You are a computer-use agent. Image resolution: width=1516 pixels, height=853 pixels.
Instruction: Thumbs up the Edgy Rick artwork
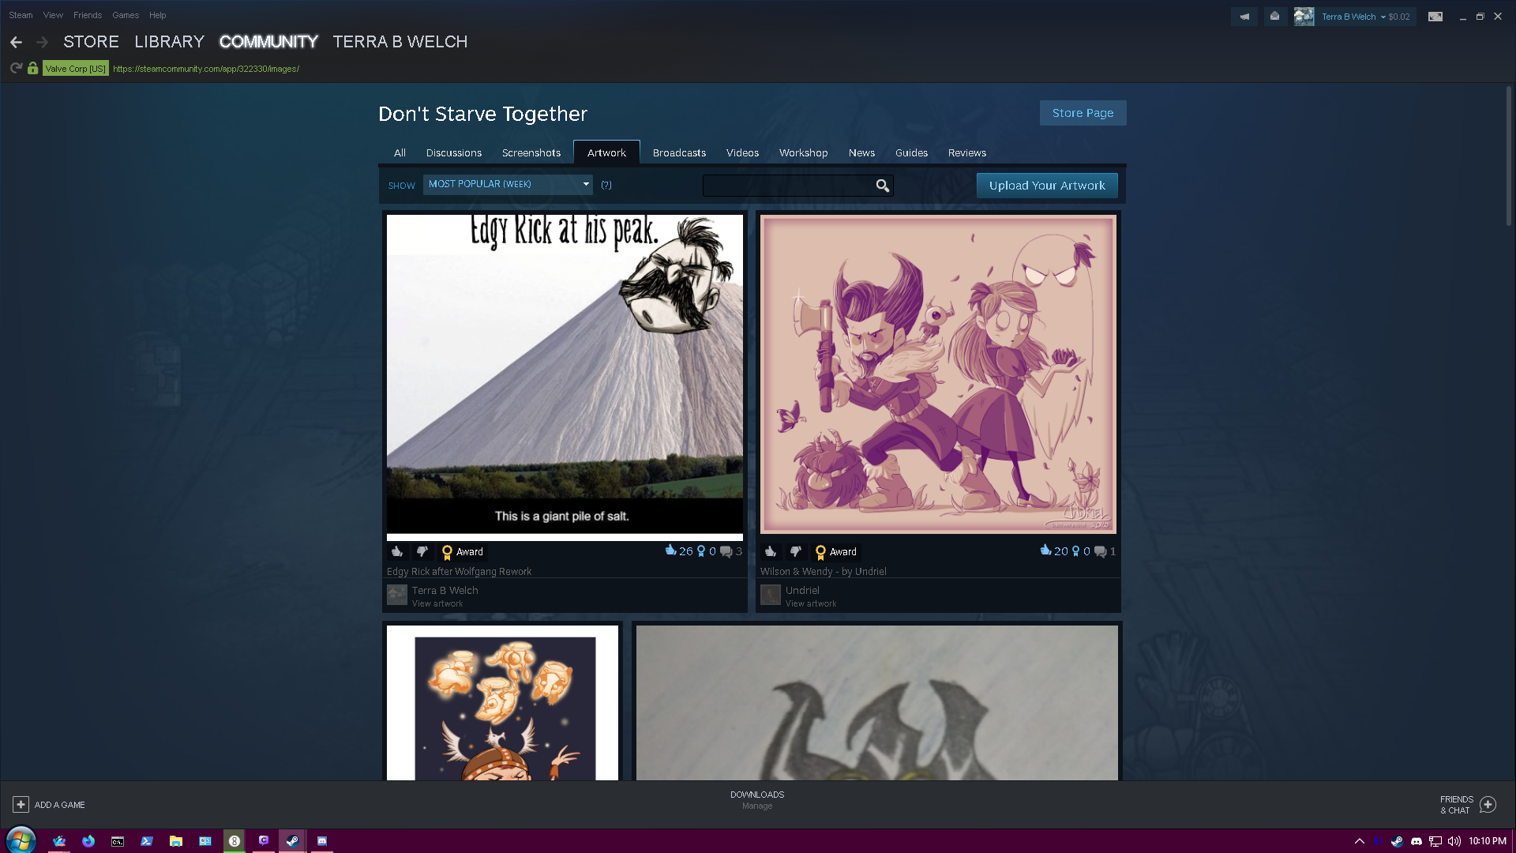[397, 552]
